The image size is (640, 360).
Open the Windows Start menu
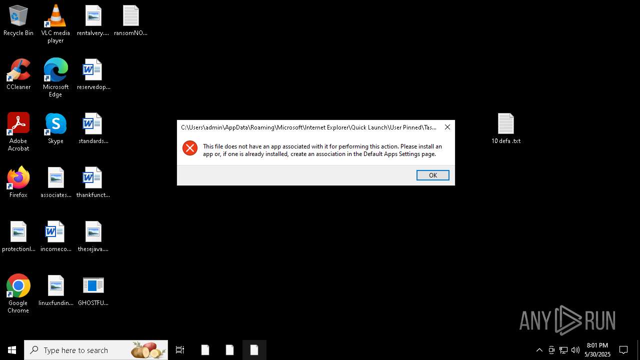pyautogui.click(x=12, y=350)
